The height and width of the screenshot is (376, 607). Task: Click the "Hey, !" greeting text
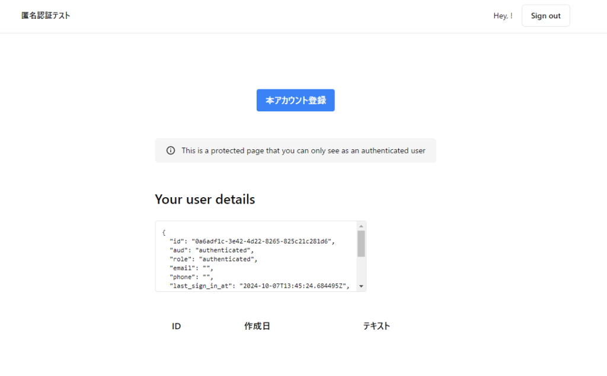[503, 16]
